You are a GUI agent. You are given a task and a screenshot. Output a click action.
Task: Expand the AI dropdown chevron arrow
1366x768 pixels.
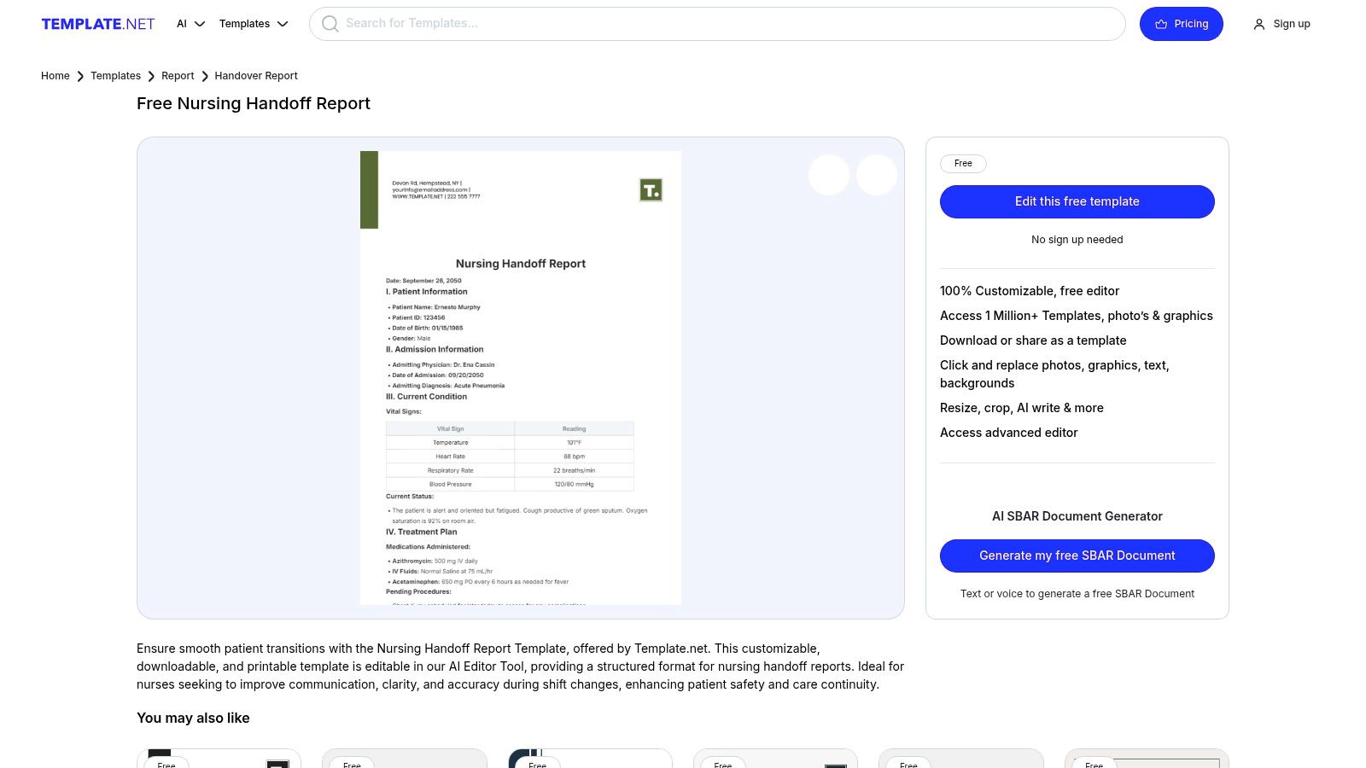[x=200, y=25]
